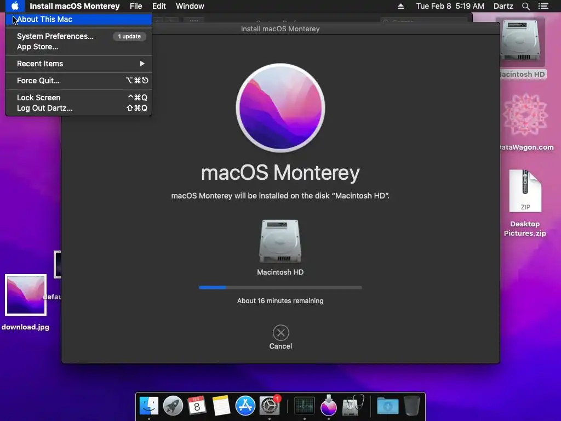Click Install macOS Monterey Dock icon
Image resolution: width=561 pixels, height=421 pixels.
click(329, 405)
